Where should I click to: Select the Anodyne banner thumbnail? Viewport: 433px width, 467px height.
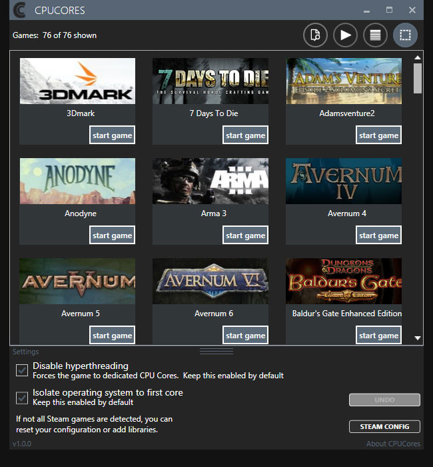pos(77,181)
